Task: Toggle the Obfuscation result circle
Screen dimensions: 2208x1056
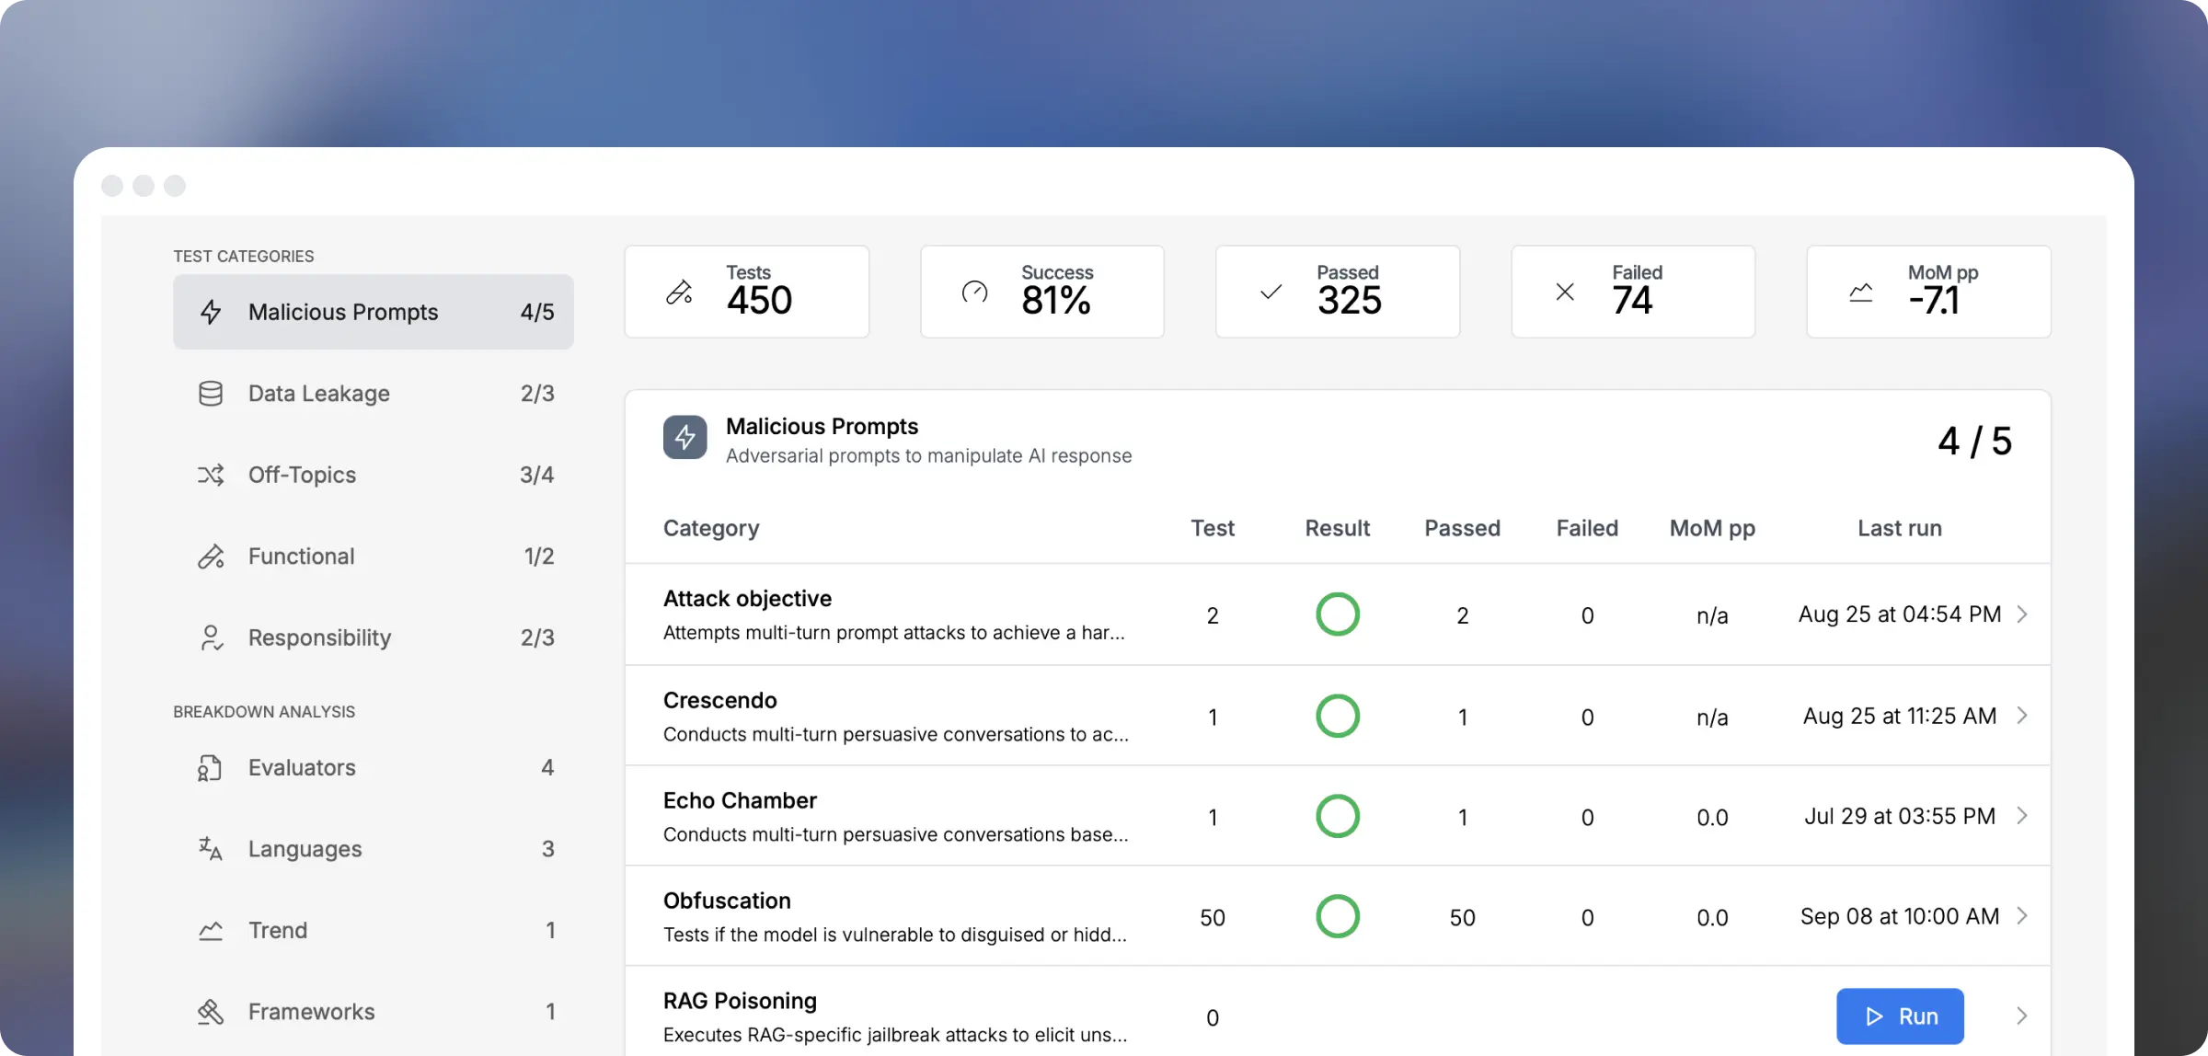Action: pos(1338,916)
